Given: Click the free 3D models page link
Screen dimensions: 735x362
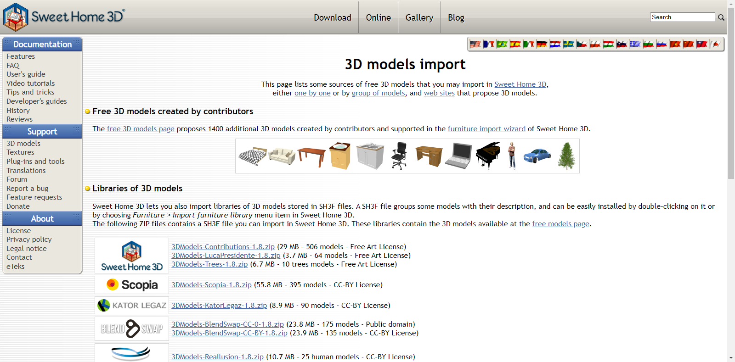Looking at the screenshot, I should (x=141, y=129).
